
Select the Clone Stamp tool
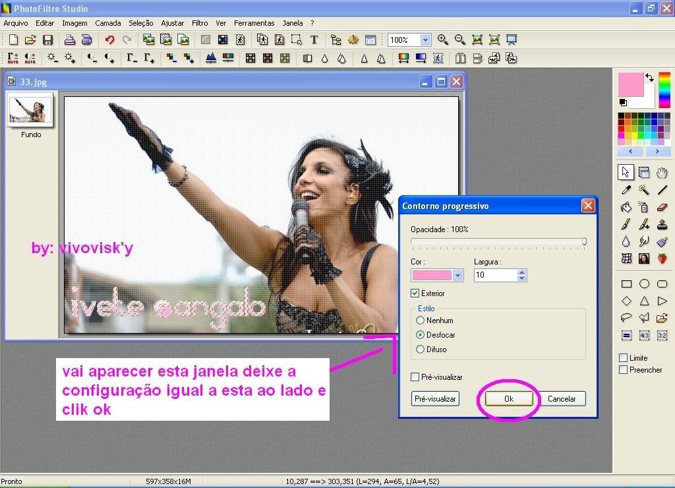click(x=662, y=224)
